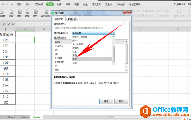Select INT in function list
Screen dimensions: 191x120
click(57, 50)
